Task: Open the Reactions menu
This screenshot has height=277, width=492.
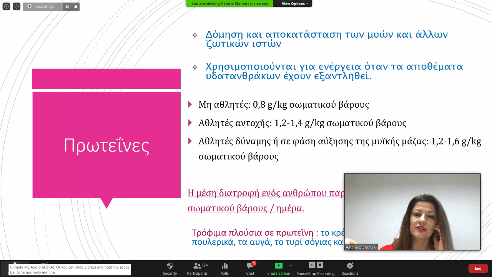Action: point(350,269)
